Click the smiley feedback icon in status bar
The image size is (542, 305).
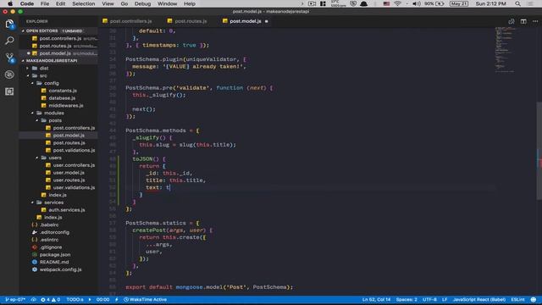click(x=534, y=299)
